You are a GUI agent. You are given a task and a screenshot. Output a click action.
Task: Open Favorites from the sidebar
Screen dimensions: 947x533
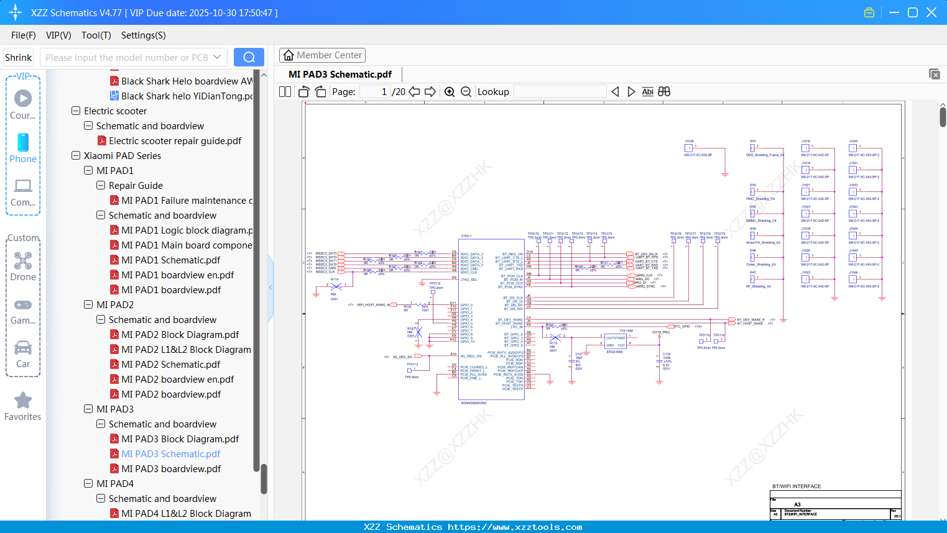coord(23,406)
